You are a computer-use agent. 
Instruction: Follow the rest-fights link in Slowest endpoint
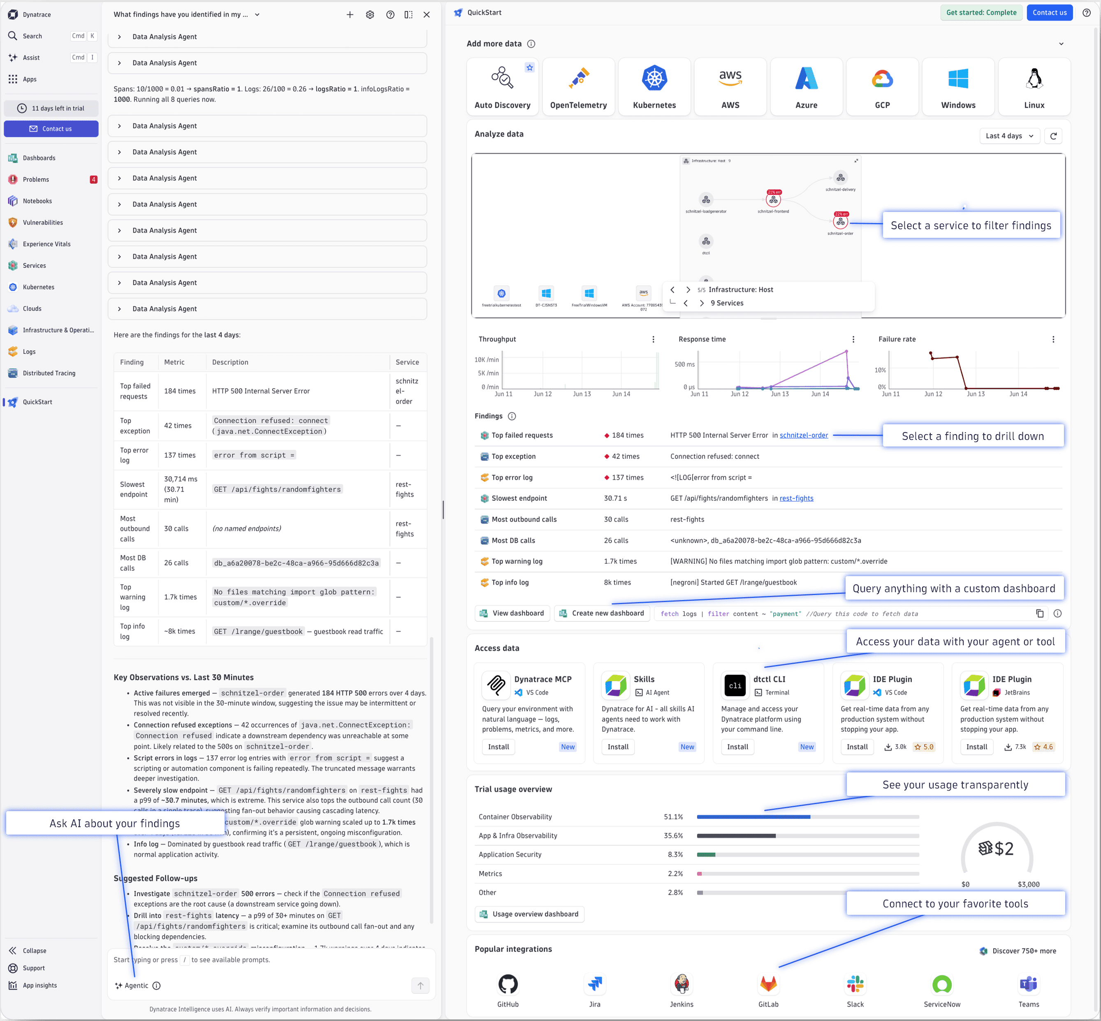[796, 498]
